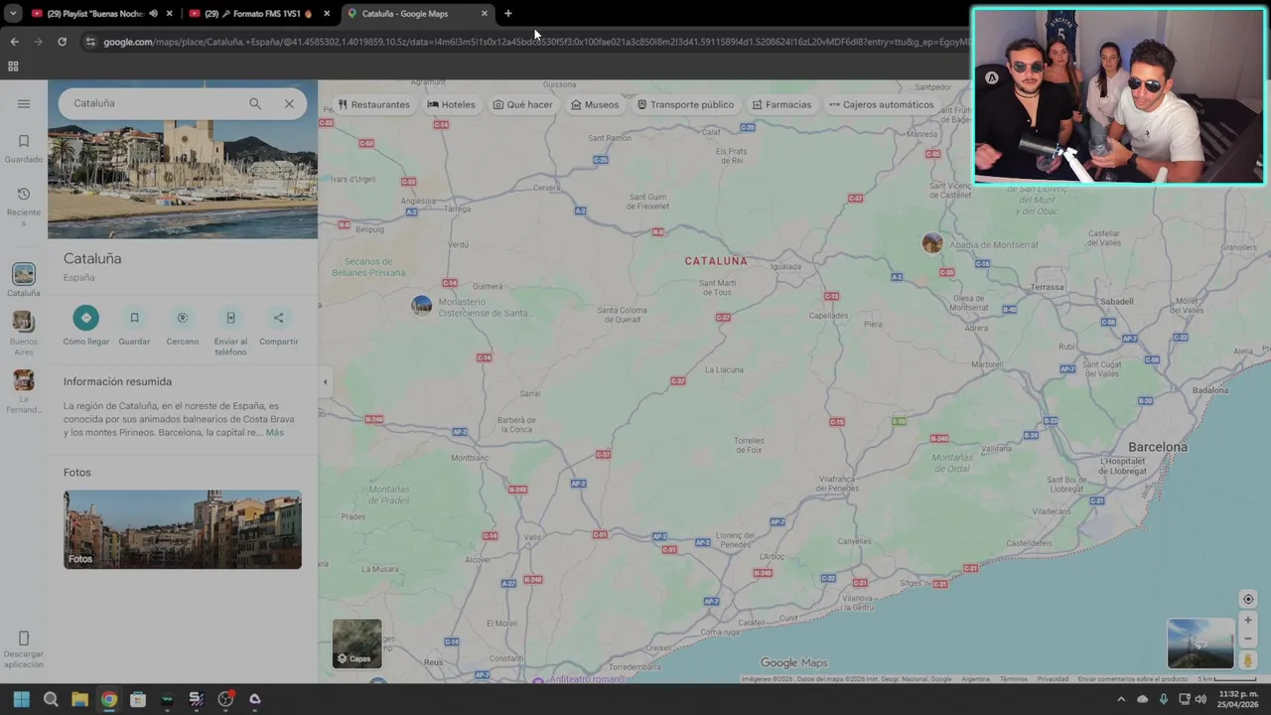Select the Museos filter chip
This screenshot has width=1271, height=715.
(595, 104)
